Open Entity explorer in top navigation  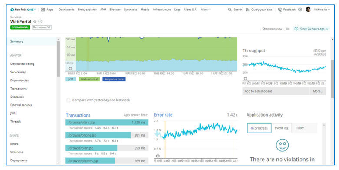[87, 10]
